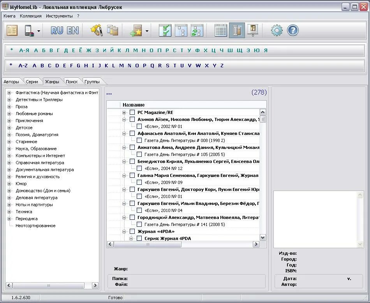Click the book list vertical scrollbar thumb
This screenshot has height=303, width=370.
tap(263, 119)
